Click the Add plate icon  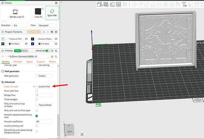(106, 4)
